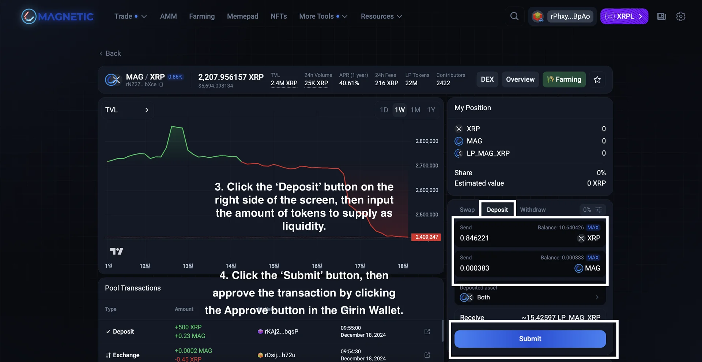702x362 pixels.
Task: Open the TVL chart type selector
Action: tap(127, 110)
